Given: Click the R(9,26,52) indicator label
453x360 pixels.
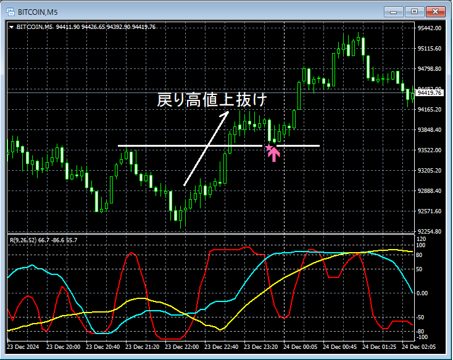Looking at the screenshot, I should click(x=43, y=240).
